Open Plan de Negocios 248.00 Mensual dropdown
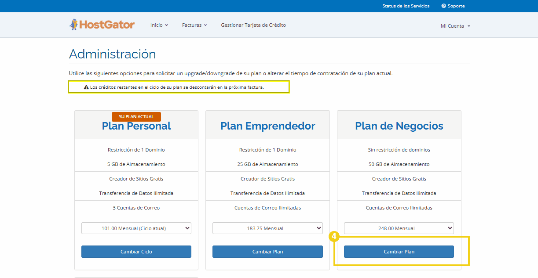This screenshot has height=278, width=538. point(399,228)
